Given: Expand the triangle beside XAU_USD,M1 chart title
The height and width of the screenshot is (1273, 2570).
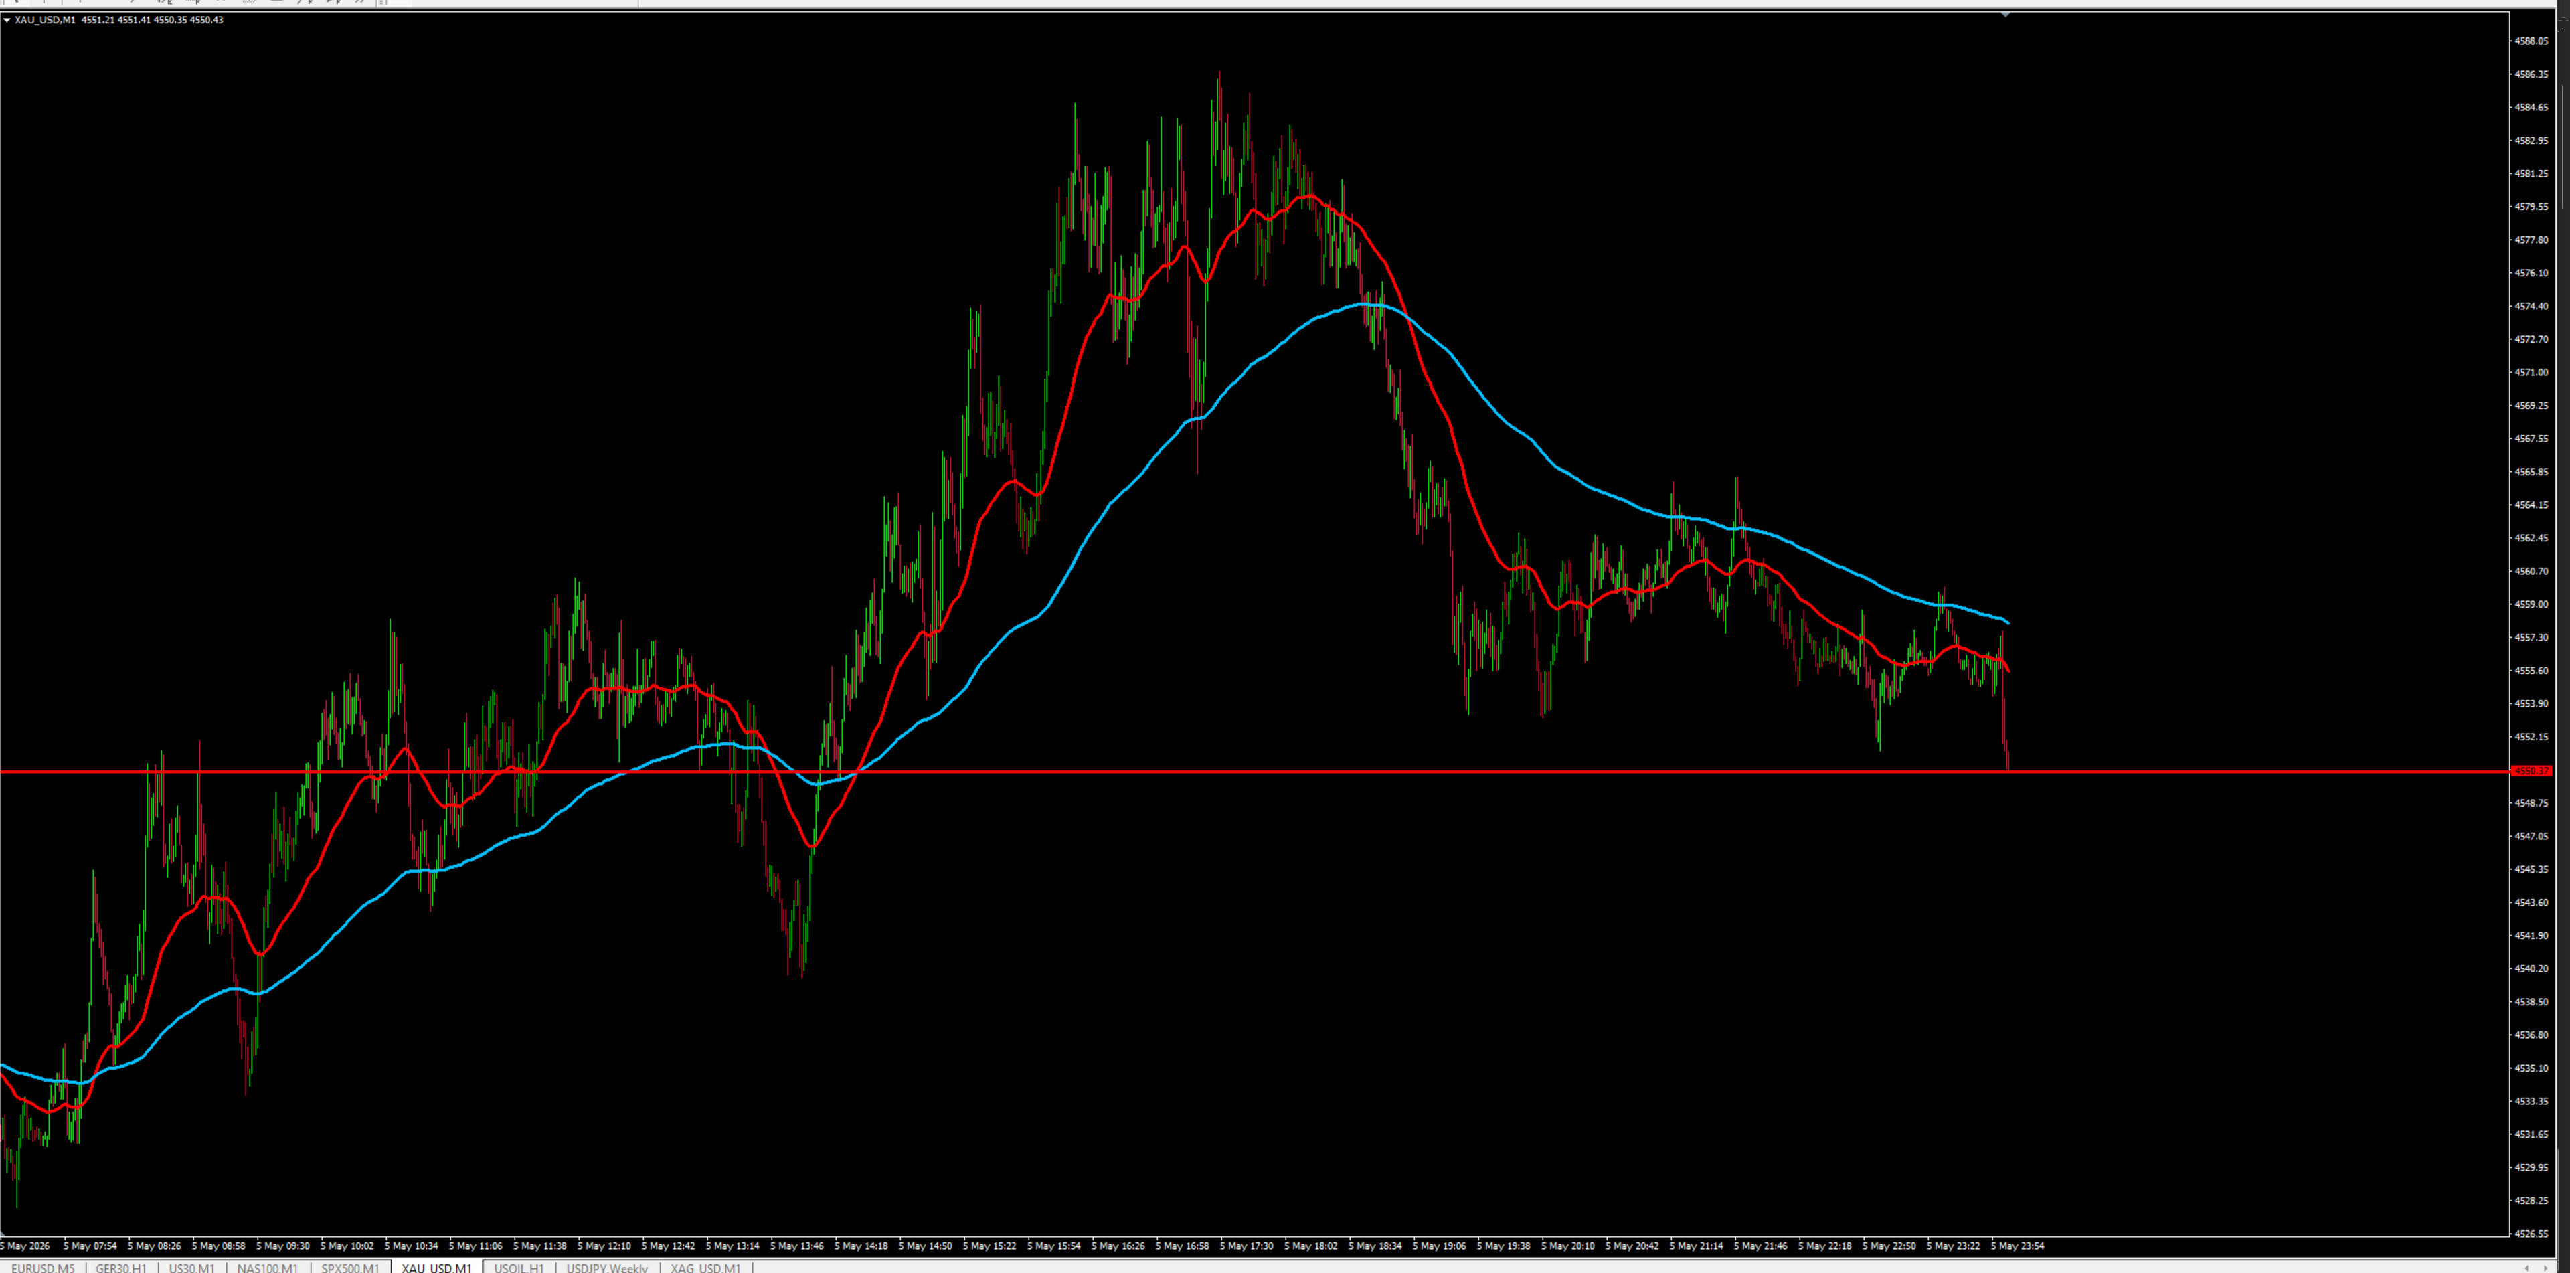Looking at the screenshot, I should [7, 20].
